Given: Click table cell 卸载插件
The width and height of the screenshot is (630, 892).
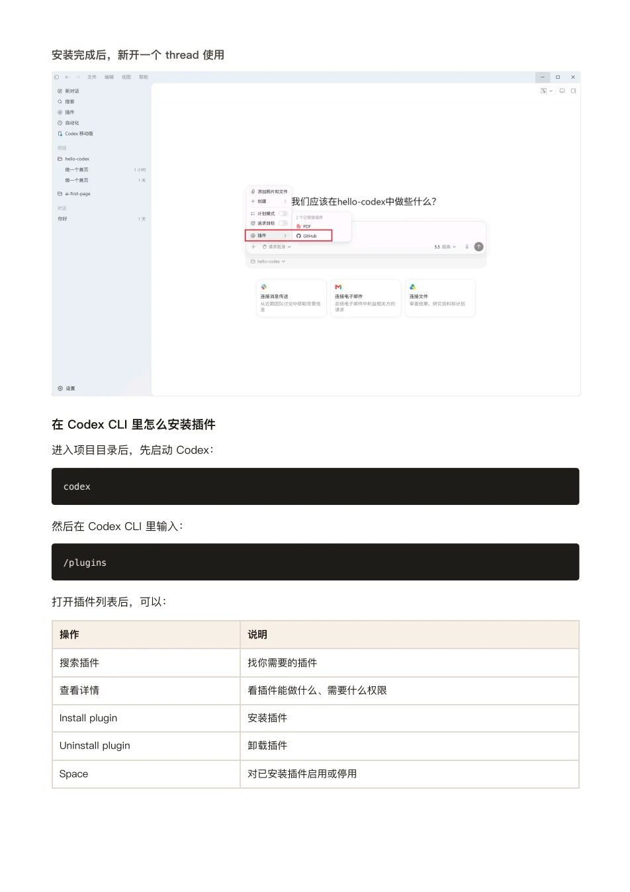Looking at the screenshot, I should coord(409,745).
